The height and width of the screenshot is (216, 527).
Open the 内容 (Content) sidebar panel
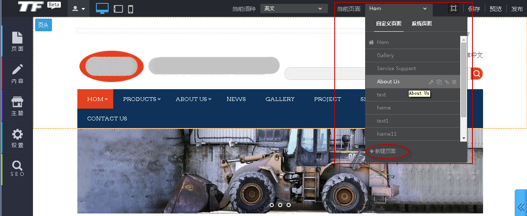pyautogui.click(x=17, y=74)
